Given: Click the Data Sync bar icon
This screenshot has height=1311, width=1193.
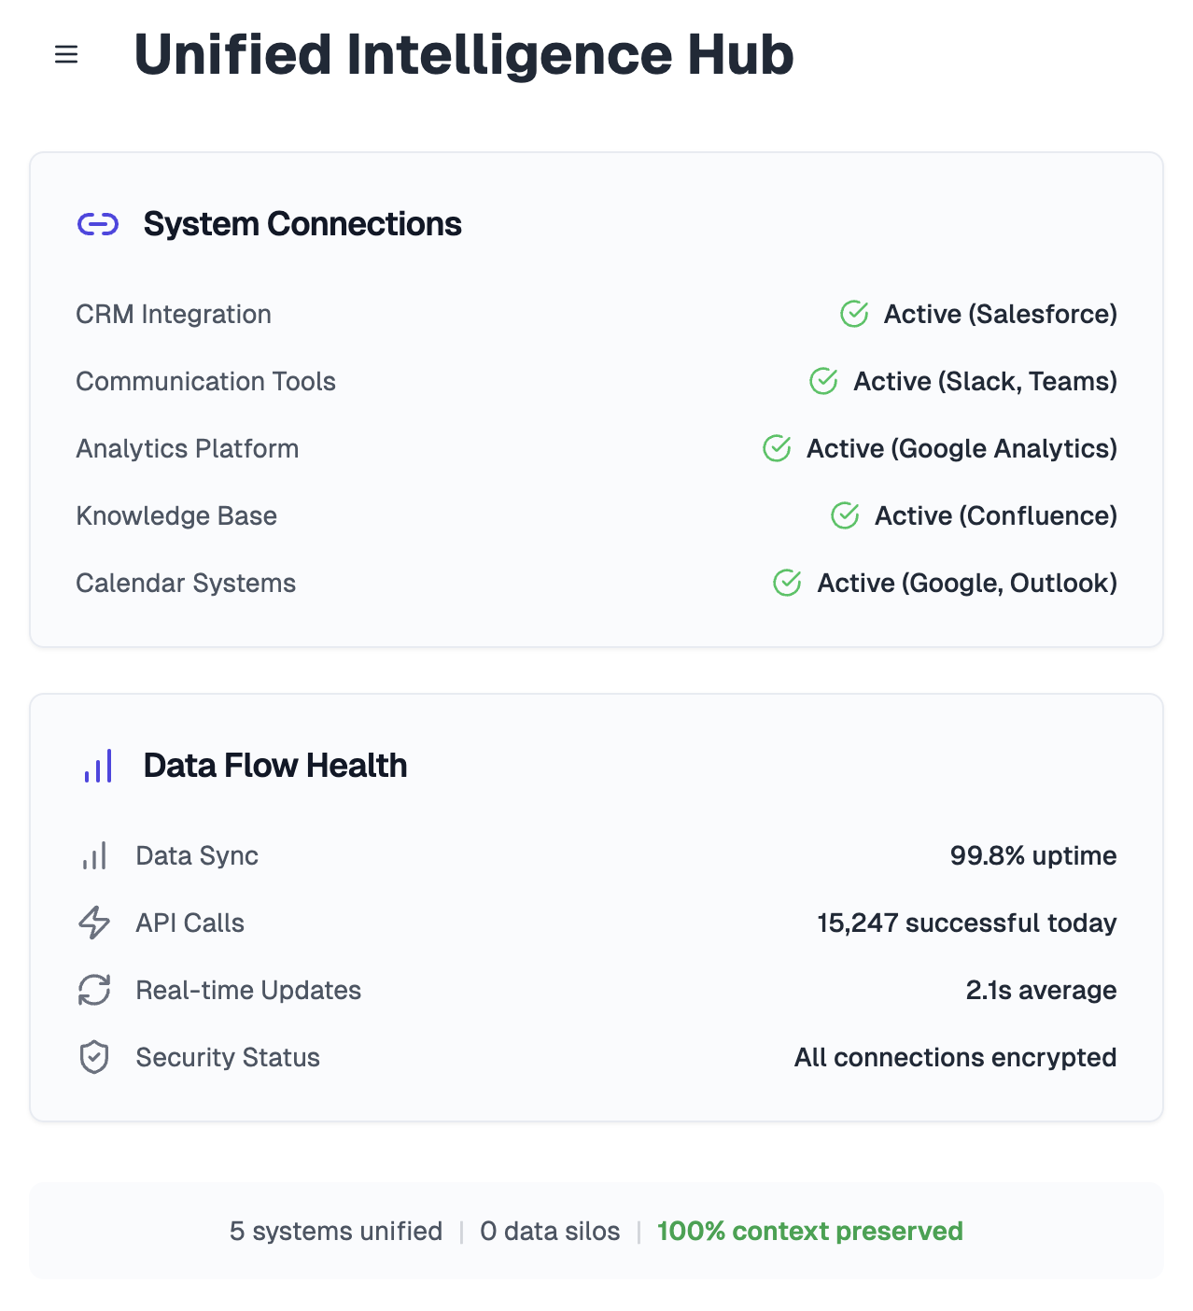Looking at the screenshot, I should 94,855.
